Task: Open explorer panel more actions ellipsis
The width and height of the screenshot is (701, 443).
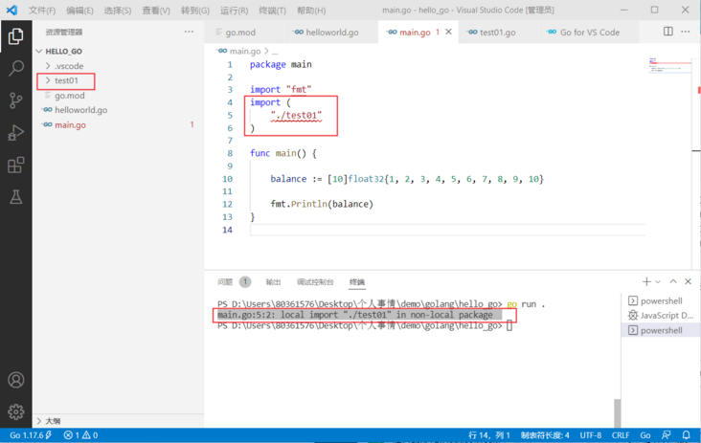Action: click(x=189, y=32)
